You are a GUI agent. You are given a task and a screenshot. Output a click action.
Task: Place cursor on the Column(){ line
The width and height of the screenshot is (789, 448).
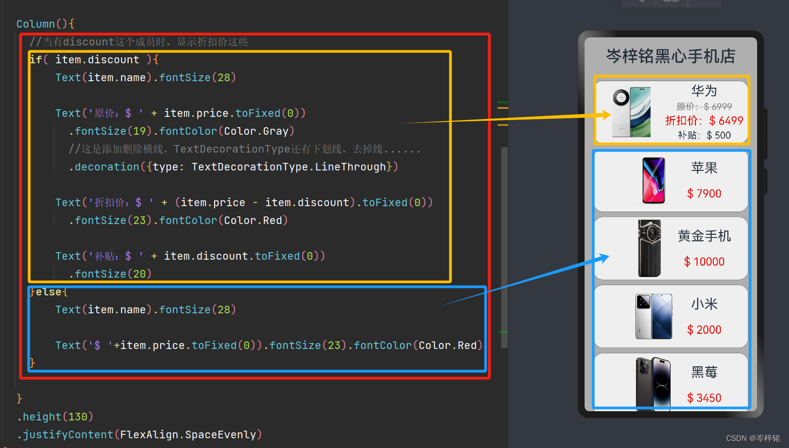coord(45,24)
